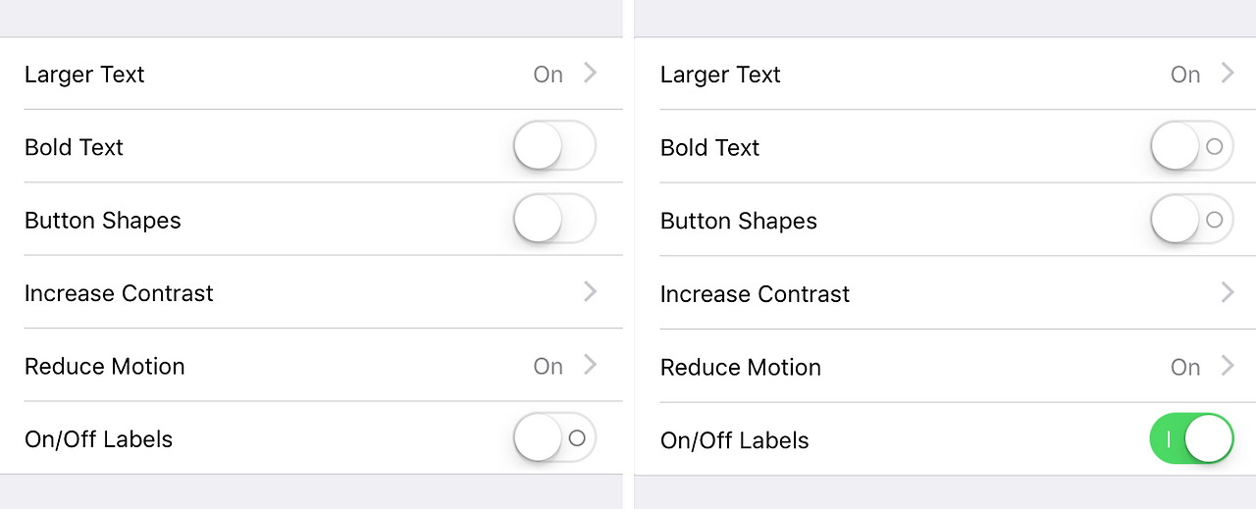Click Reduce Motion On value in right panel
This screenshot has width=1256, height=509.
(1185, 368)
